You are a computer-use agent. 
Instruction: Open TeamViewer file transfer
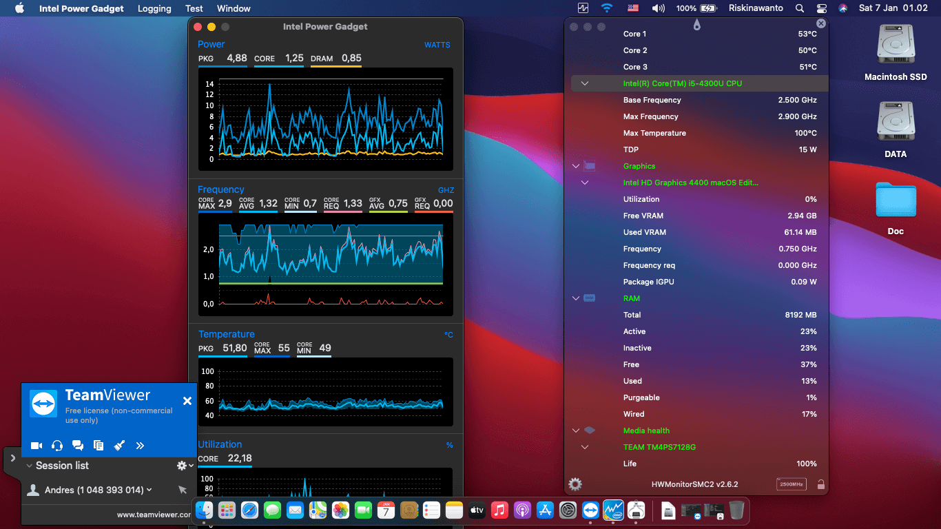97,445
